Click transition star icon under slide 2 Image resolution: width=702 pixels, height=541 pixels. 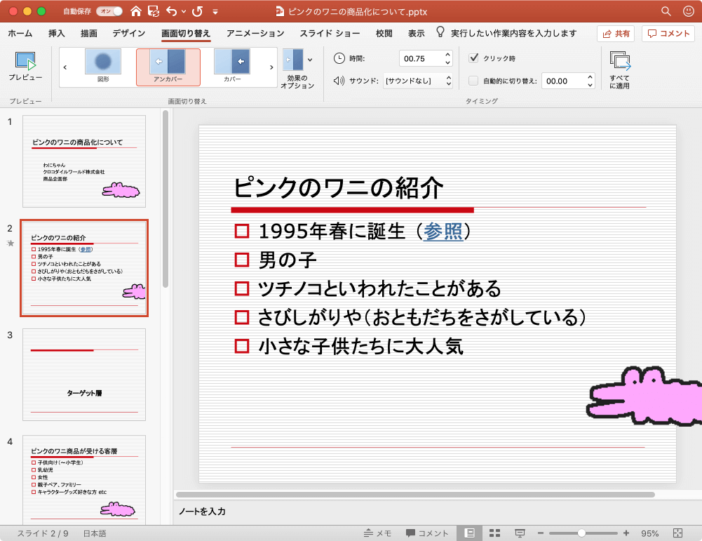click(11, 243)
